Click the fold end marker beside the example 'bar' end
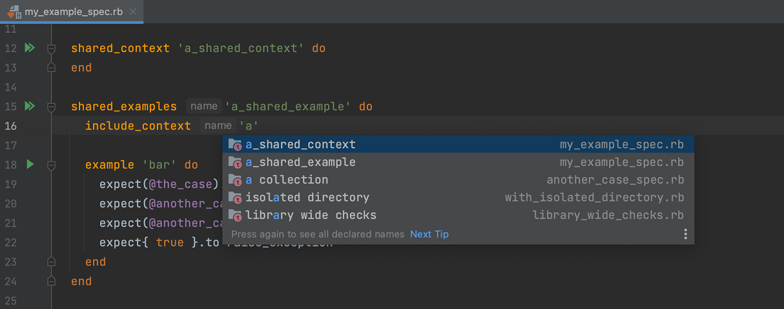 pos(51,262)
